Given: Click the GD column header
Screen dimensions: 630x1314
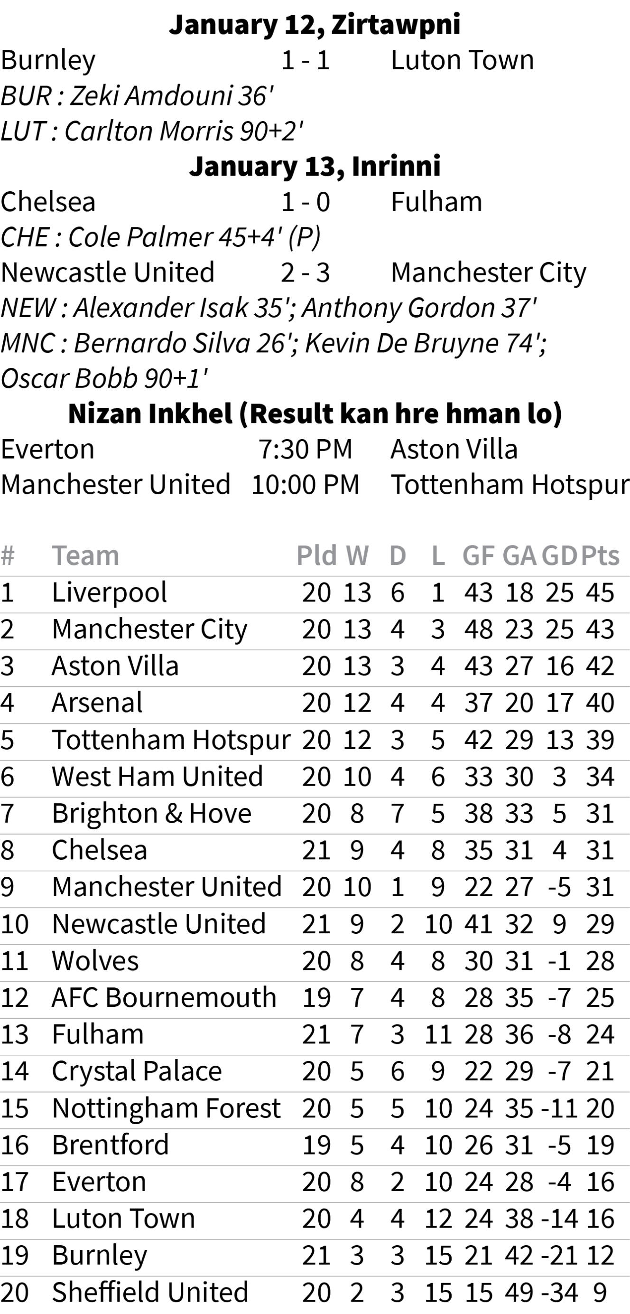Looking at the screenshot, I should click(559, 555).
